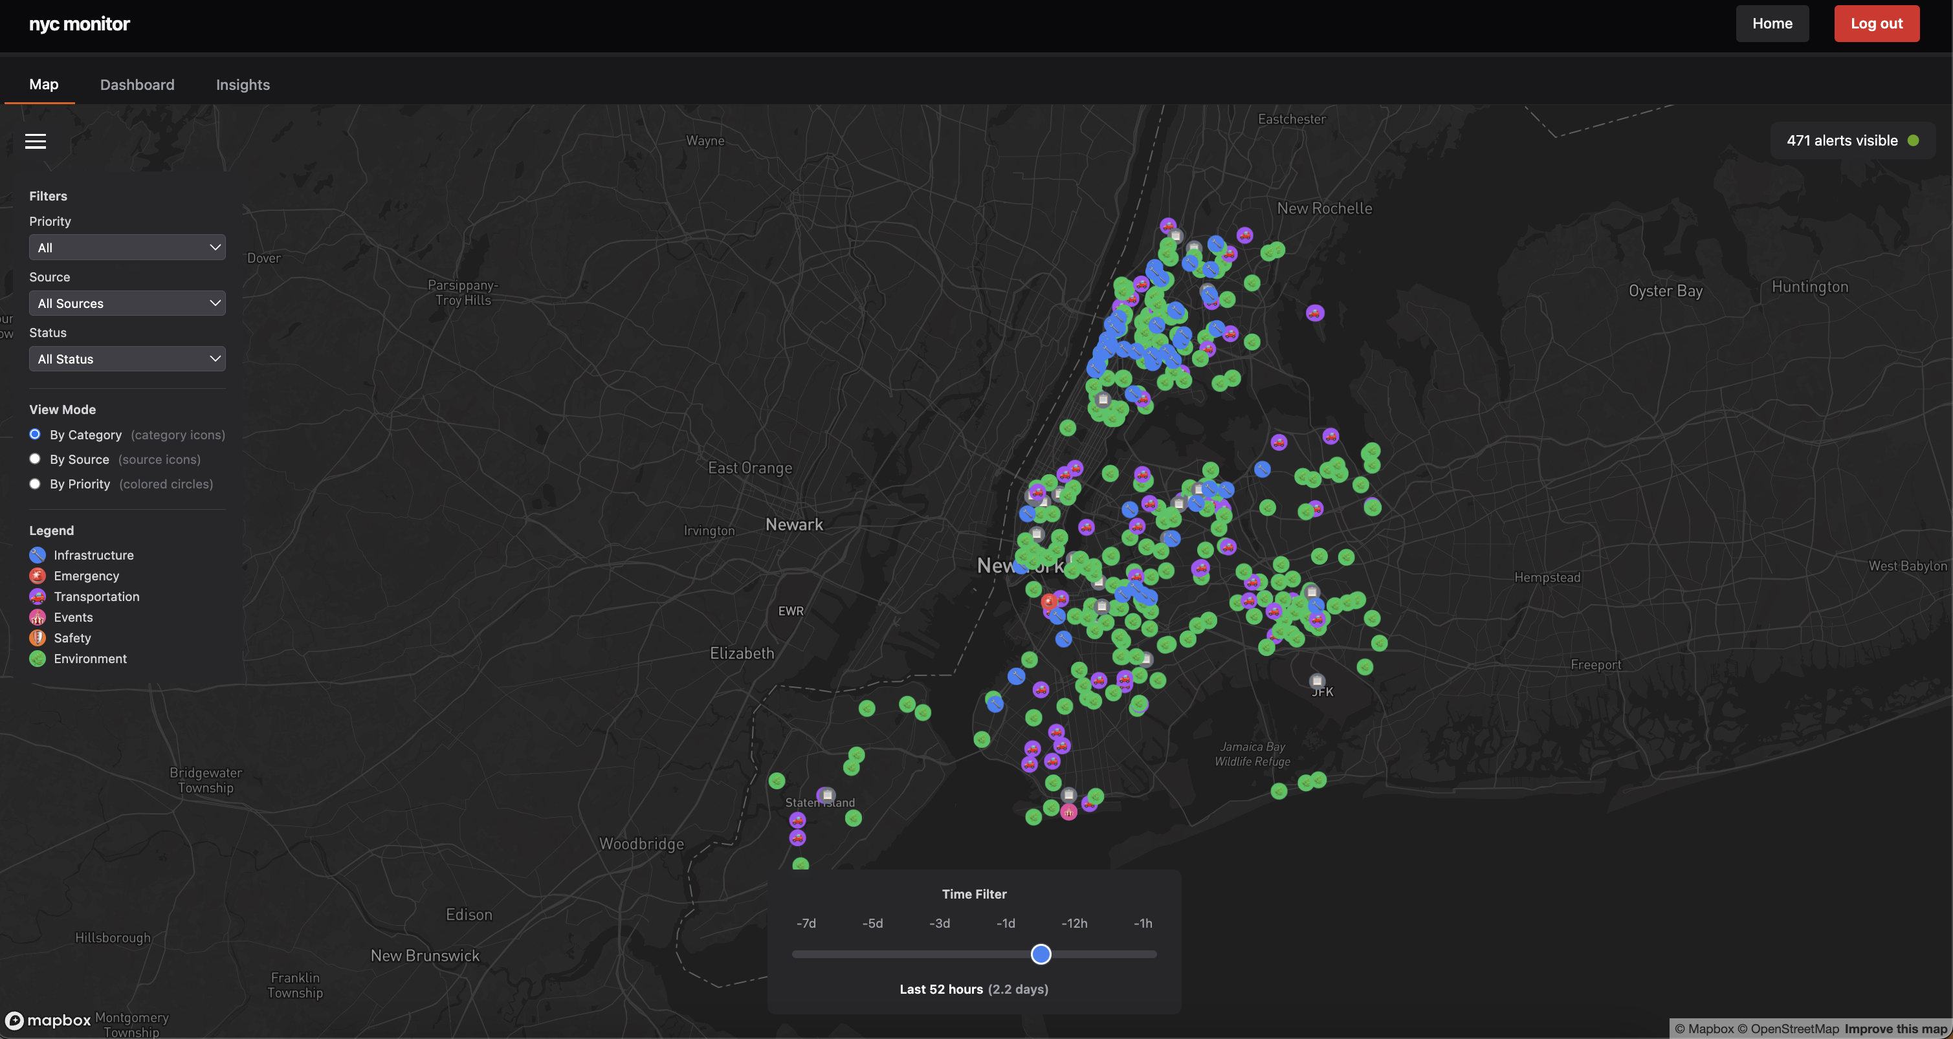Select the By Source view mode
Screen dimensions: 1953x1039
35,459
